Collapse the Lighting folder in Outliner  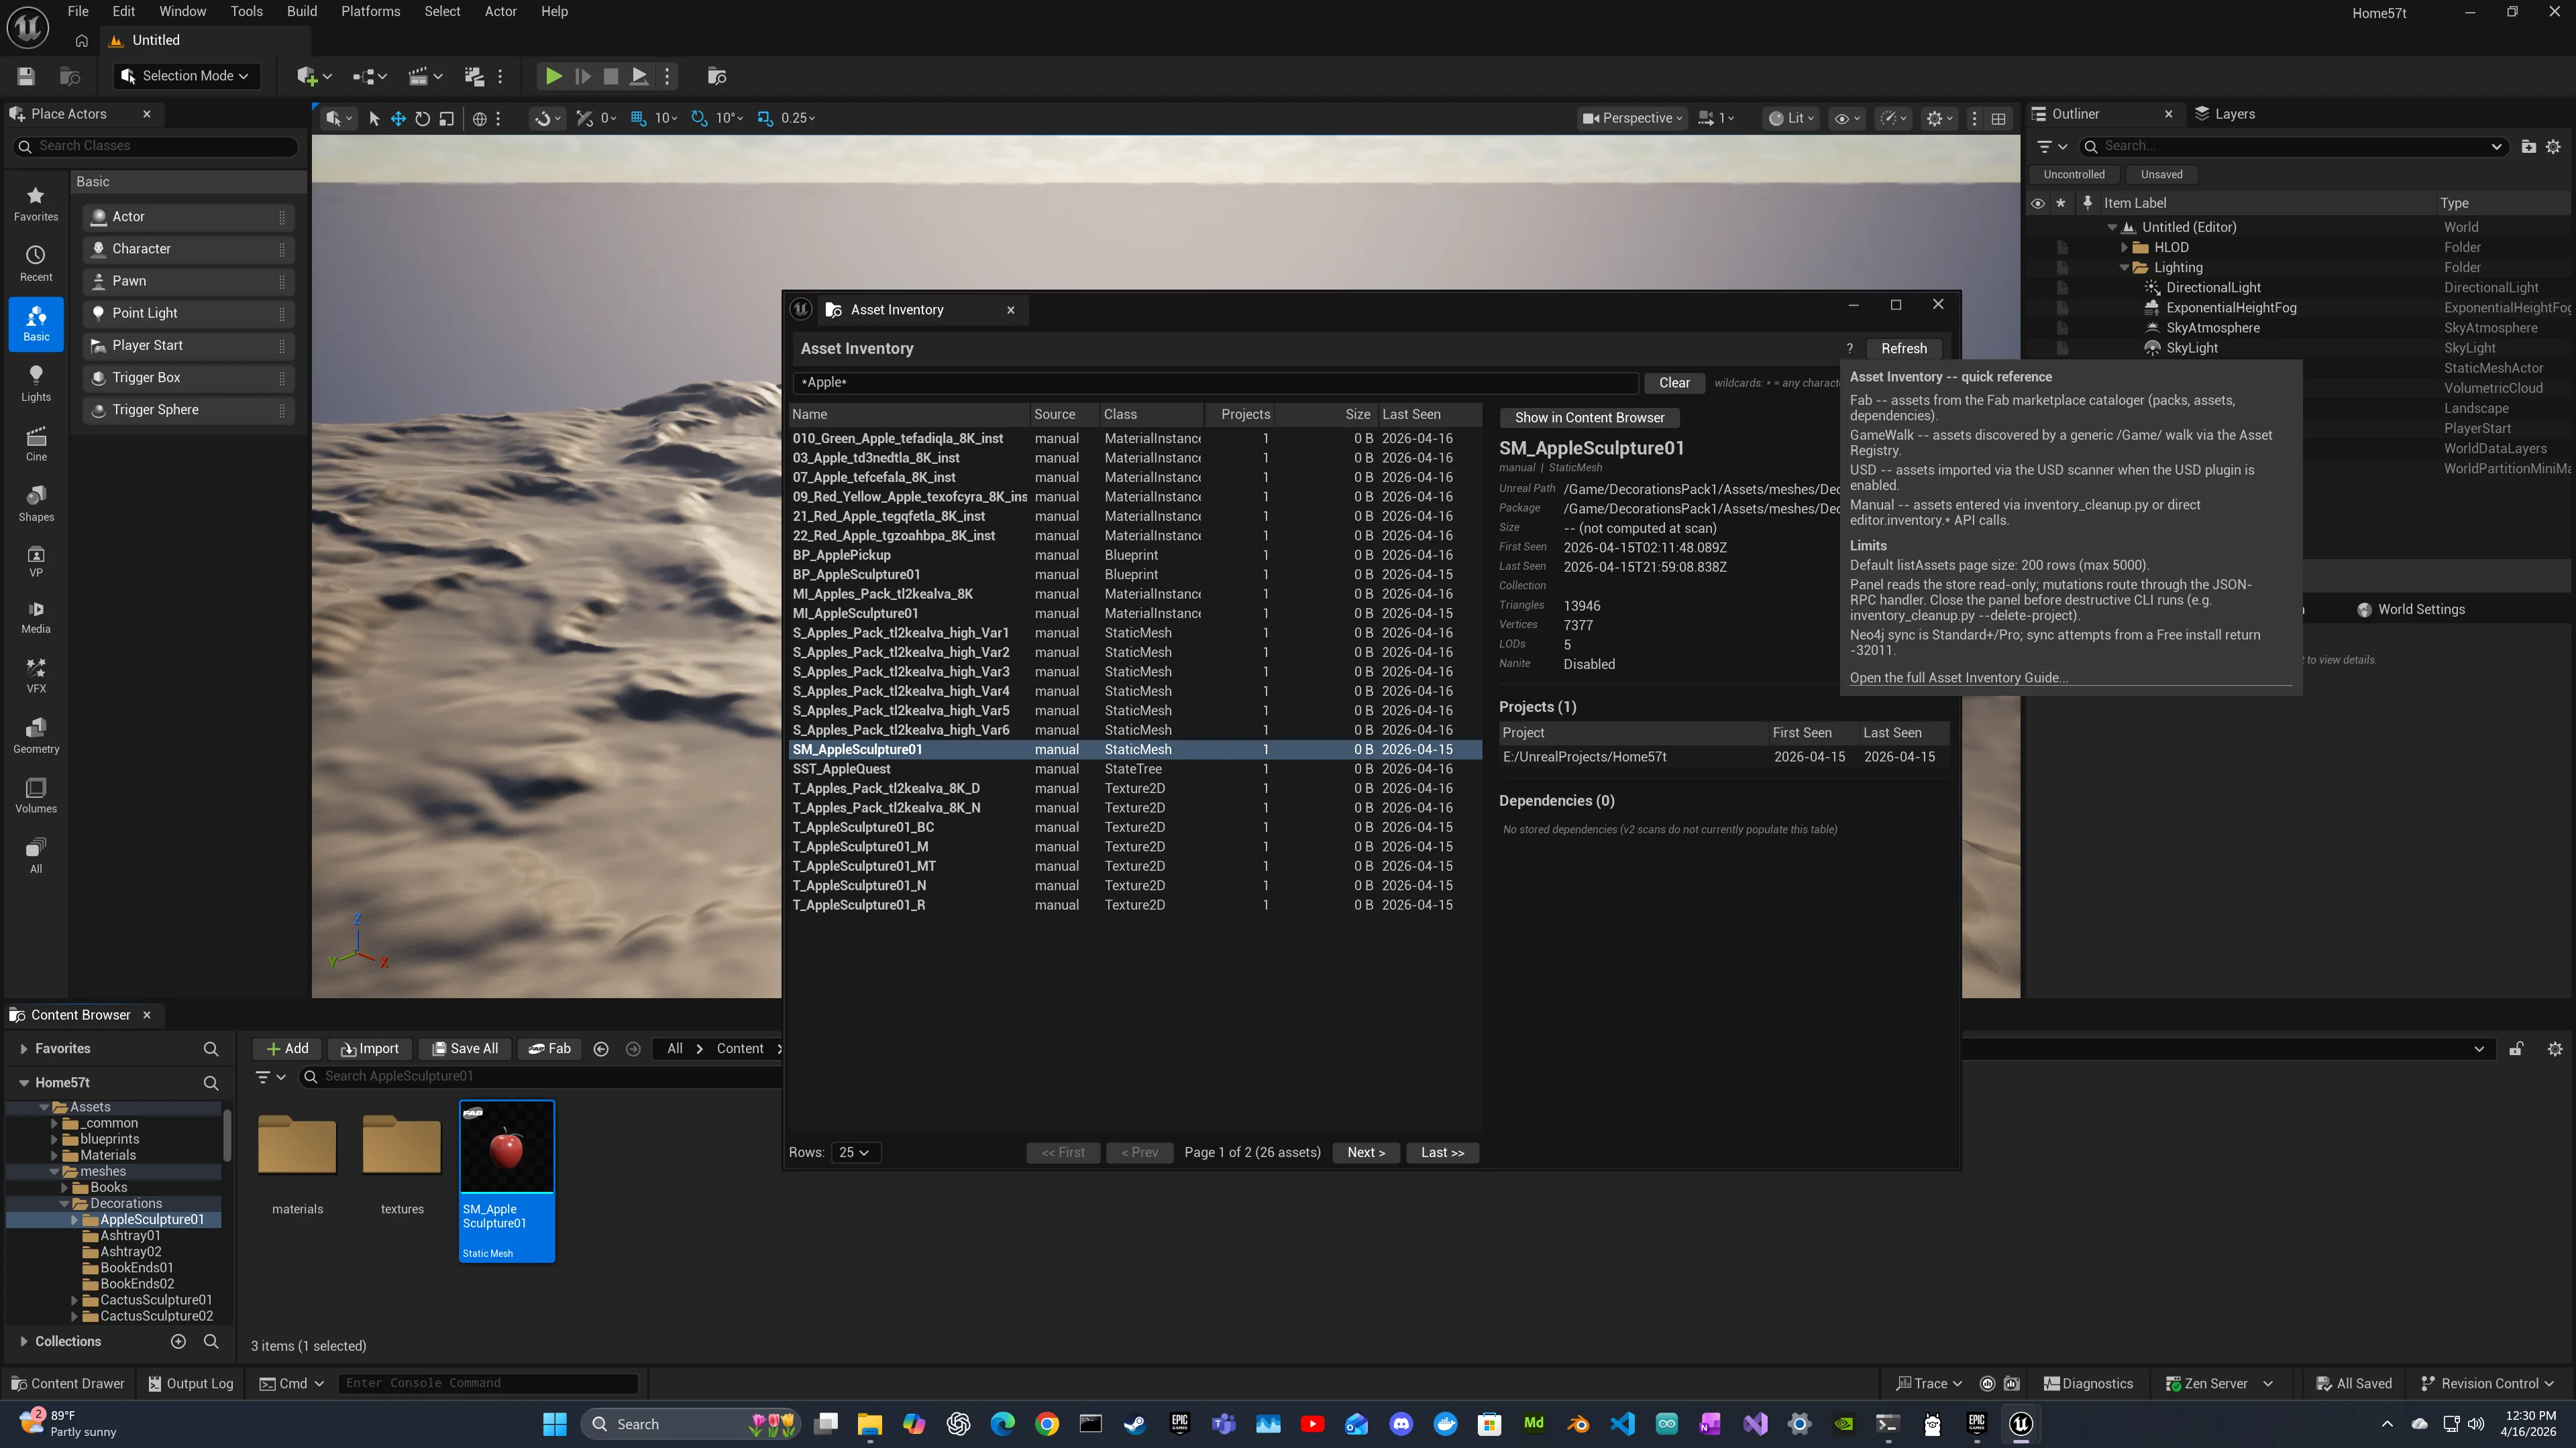(x=2124, y=268)
